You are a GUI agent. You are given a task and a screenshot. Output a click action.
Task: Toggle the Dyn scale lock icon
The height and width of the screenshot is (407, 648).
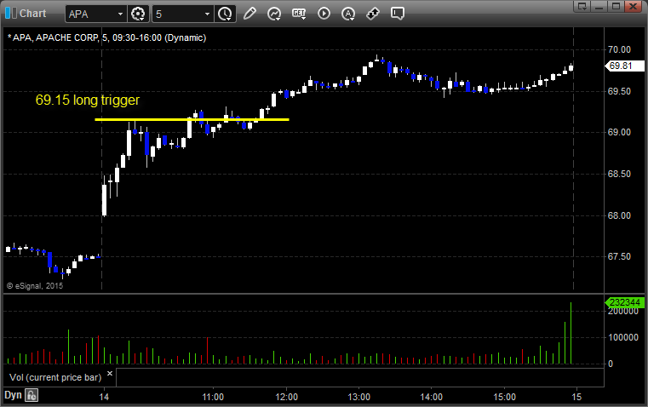32,395
